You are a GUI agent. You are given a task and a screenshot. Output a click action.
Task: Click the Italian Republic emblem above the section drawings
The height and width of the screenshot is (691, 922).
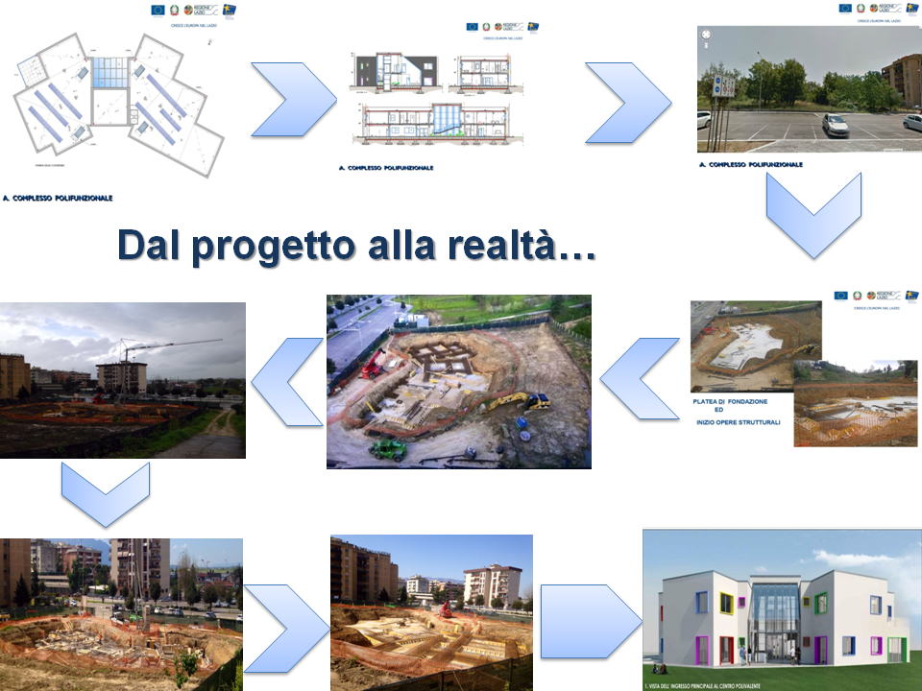pos(486,27)
